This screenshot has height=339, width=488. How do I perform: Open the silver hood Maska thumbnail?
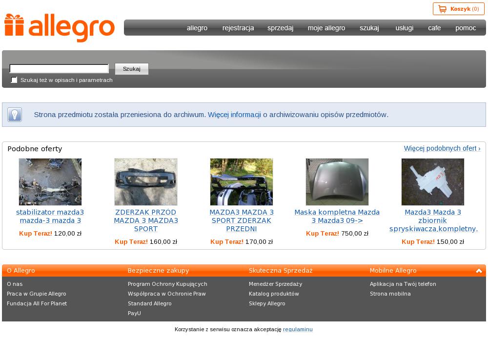337,182
